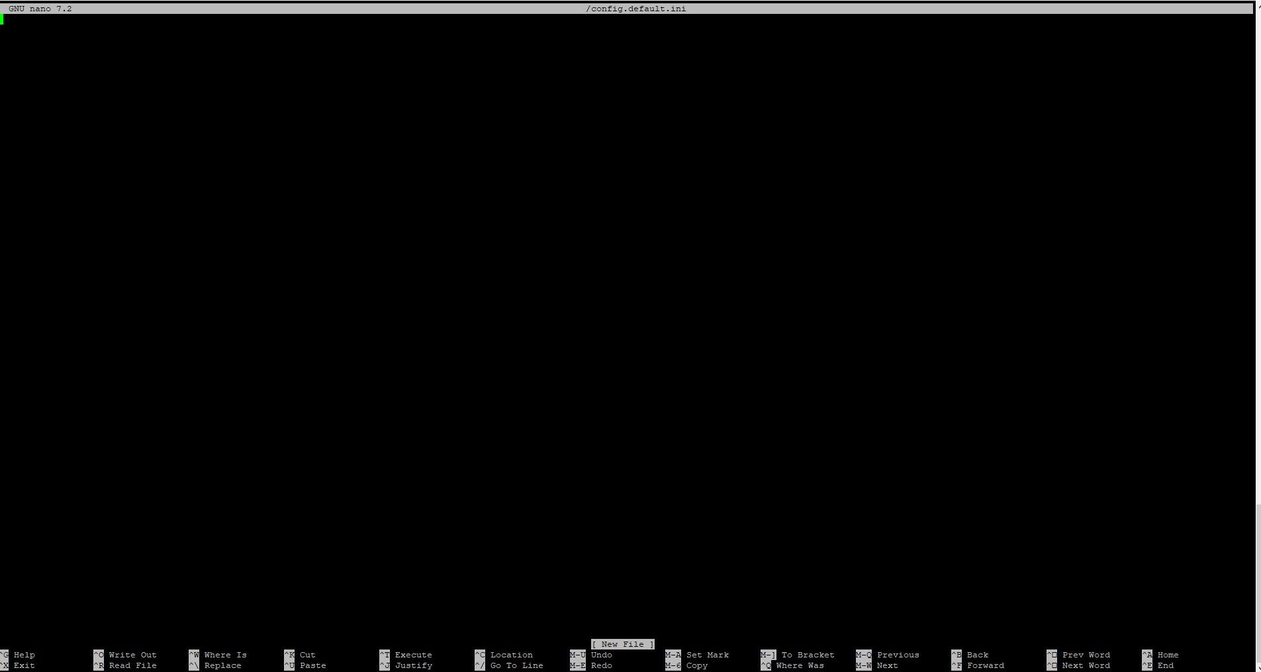Click the Help shortcut in nano footer
The height and width of the screenshot is (672, 1261).
tap(24, 655)
